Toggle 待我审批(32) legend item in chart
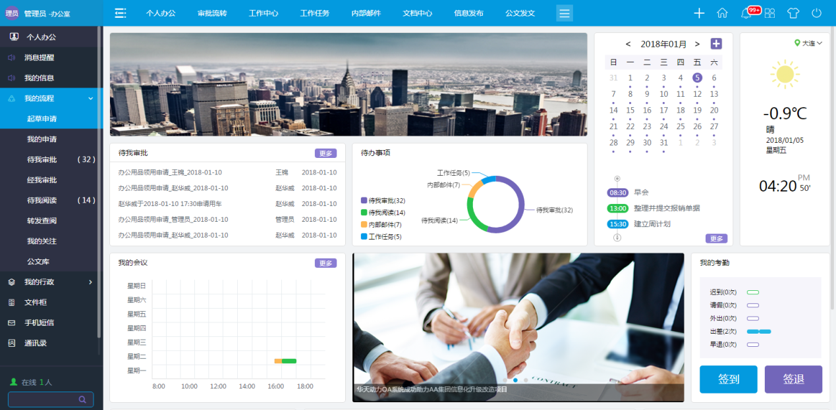The width and height of the screenshot is (836, 410). tap(383, 201)
